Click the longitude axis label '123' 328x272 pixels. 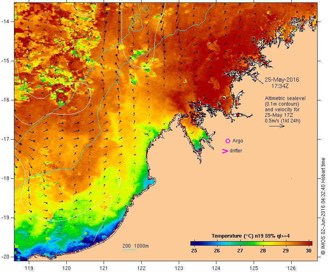pos(179,268)
